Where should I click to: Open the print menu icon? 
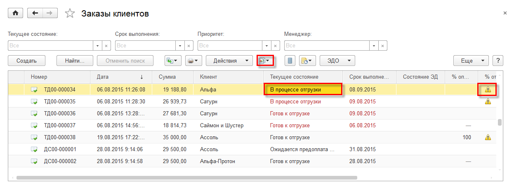193,61
